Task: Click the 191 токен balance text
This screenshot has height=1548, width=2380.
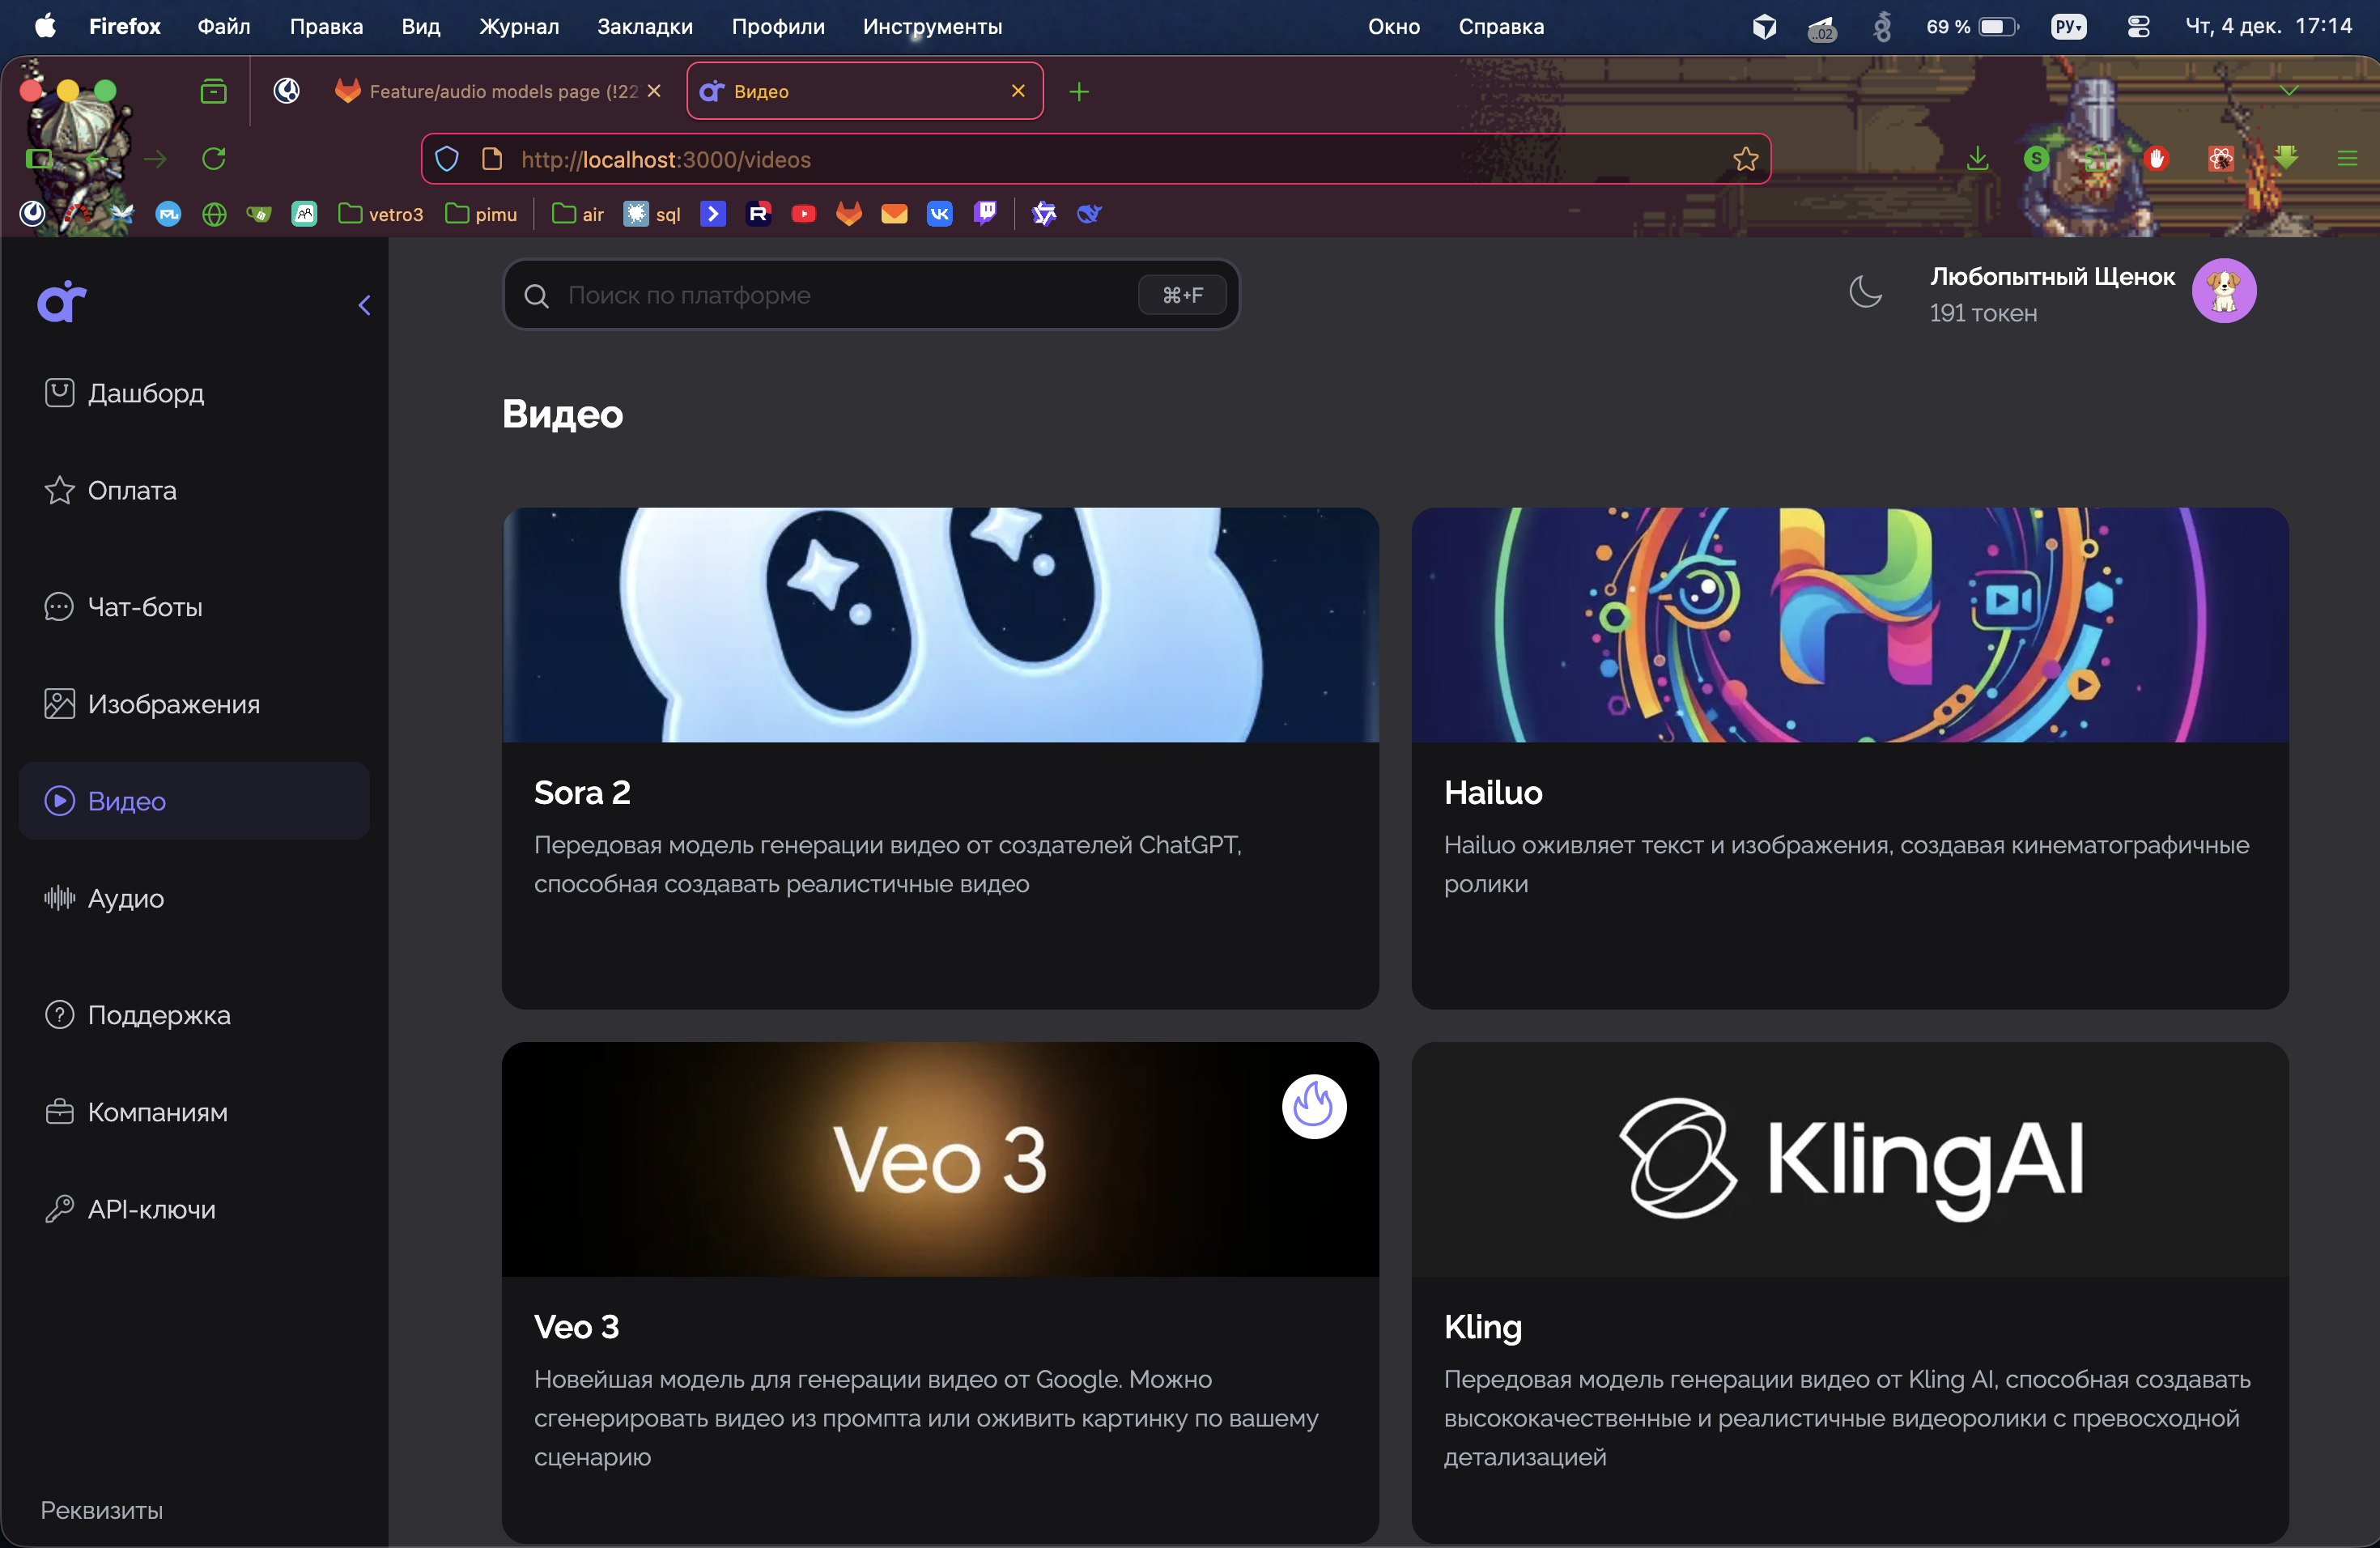Action: tap(1983, 314)
